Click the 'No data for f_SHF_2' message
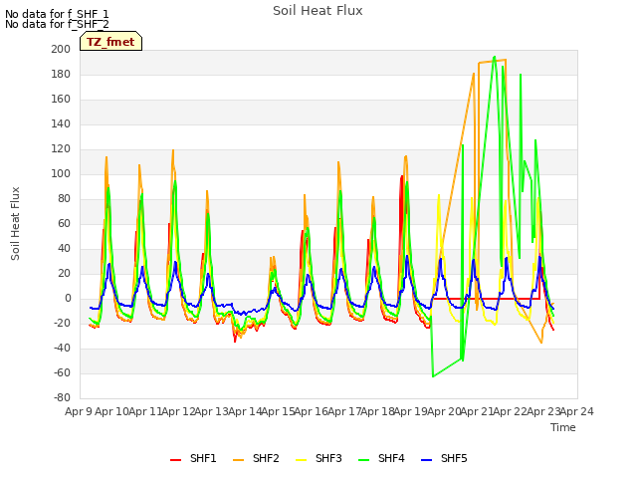The image size is (637, 478). tap(57, 24)
